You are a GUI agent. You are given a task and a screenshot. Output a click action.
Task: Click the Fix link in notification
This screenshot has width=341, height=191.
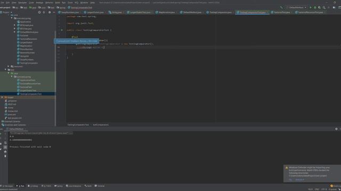coord(290,180)
